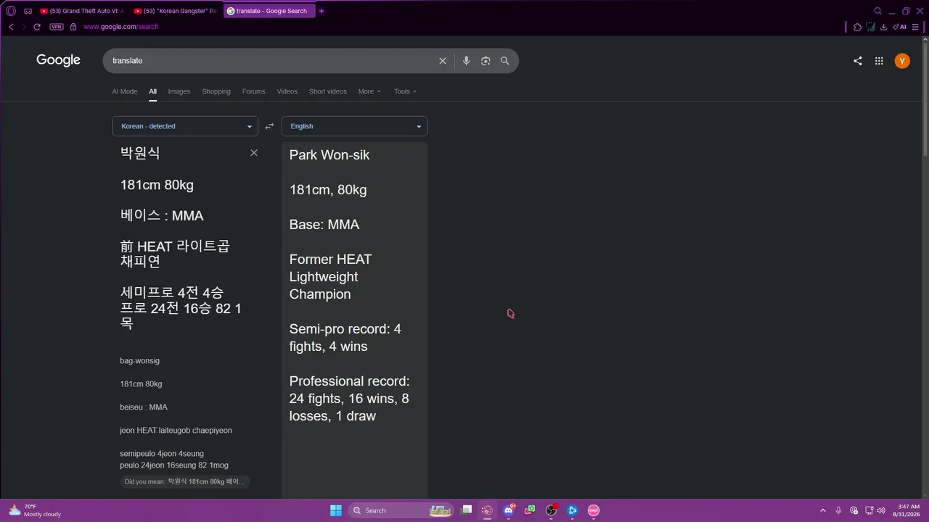
Task: Reload the current page
Action: point(37,27)
